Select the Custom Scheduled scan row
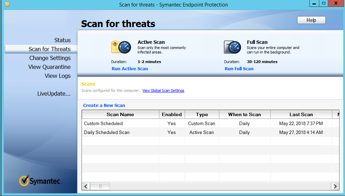 point(103,123)
